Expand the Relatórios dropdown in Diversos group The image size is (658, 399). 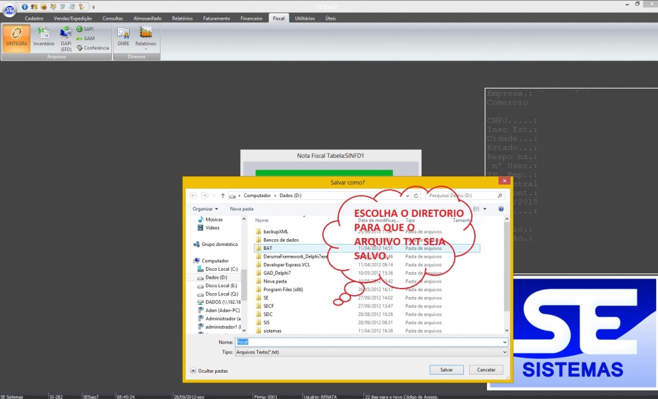(x=145, y=39)
